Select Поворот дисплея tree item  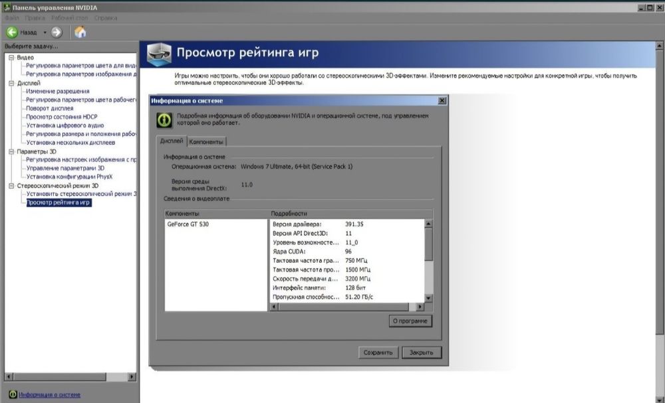click(50, 108)
